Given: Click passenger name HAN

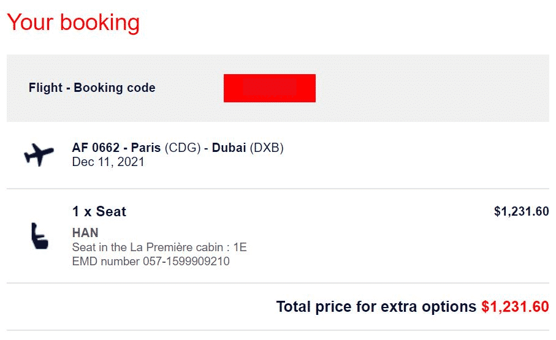Looking at the screenshot, I should [x=85, y=233].
